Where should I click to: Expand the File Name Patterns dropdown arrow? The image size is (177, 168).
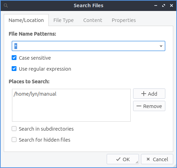pos(161,46)
